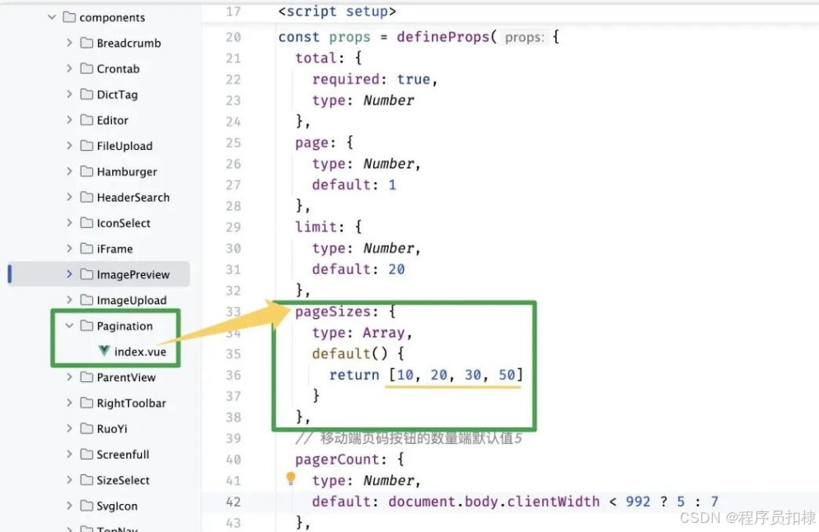Screen dimensions: 819x532
Task: Expand the Crontab folder chevron
Action: click(69, 68)
